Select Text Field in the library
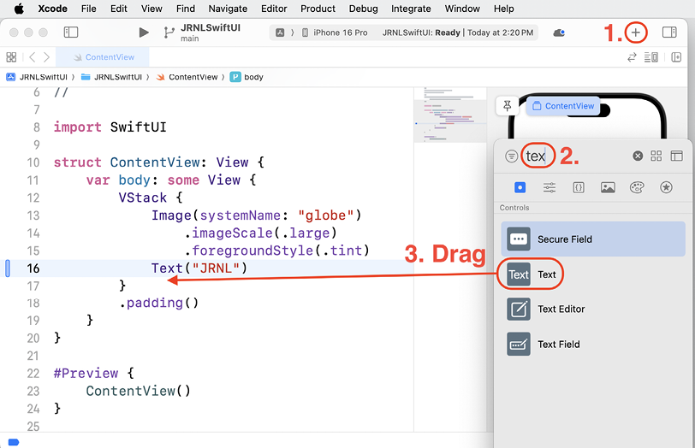Screen dimensions: 695x448 [x=593, y=344]
